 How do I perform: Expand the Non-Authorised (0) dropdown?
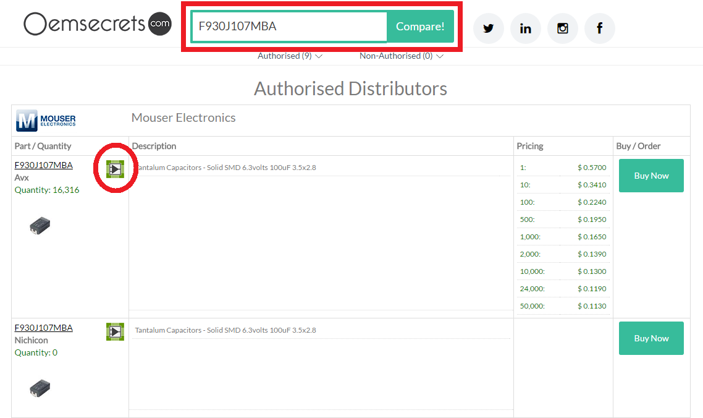402,56
